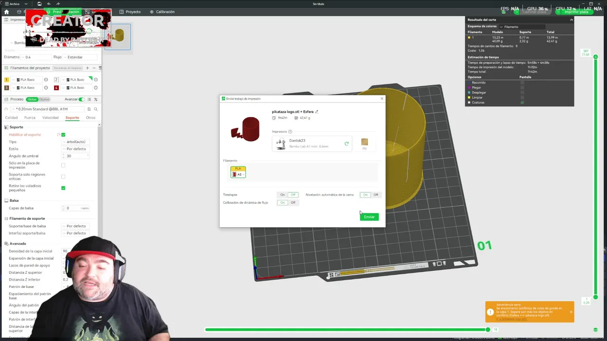Viewport: 607px width, 341px height.
Task: Click the Home icon in the top bar
Action: click(x=6, y=12)
